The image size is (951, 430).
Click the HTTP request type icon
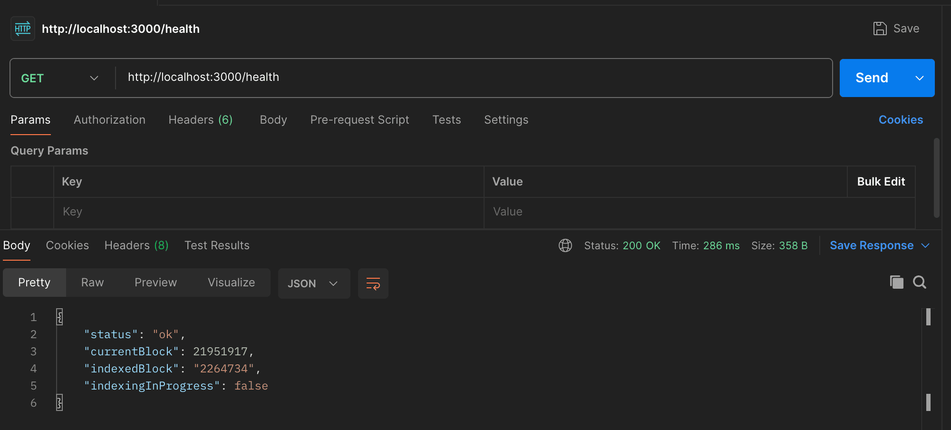point(22,29)
